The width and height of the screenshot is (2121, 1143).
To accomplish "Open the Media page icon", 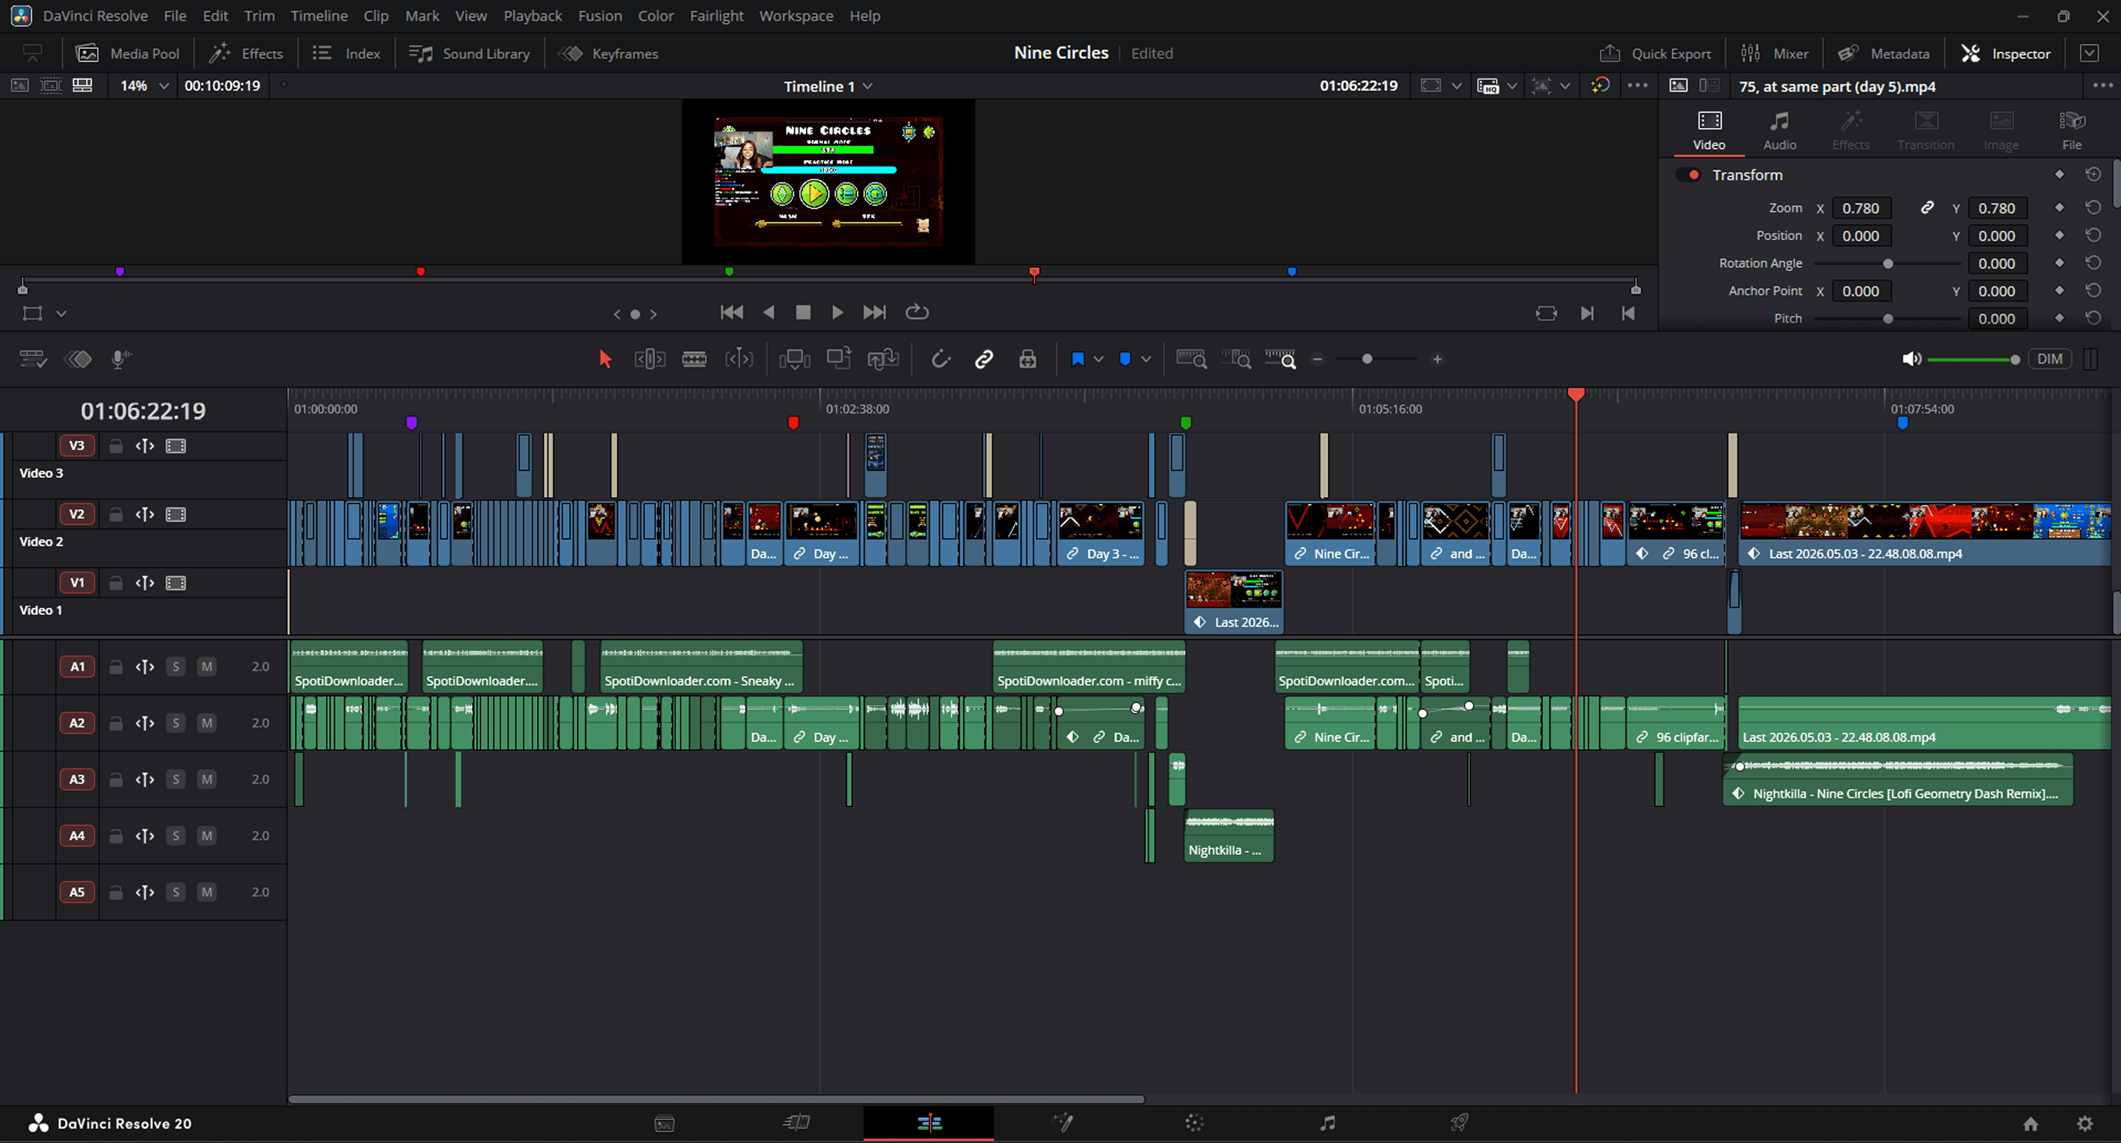I will [665, 1123].
